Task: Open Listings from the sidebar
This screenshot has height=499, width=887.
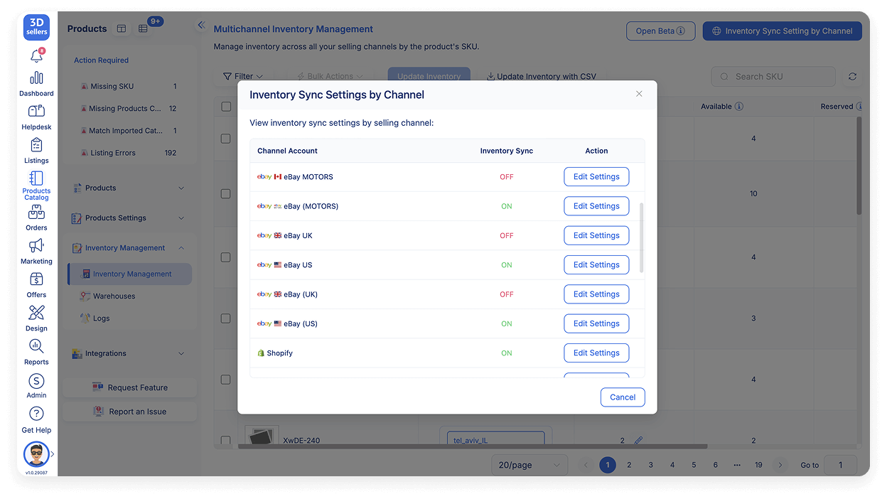Action: tap(36, 151)
